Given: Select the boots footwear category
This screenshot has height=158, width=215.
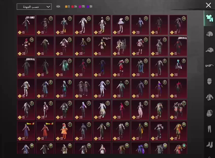Looking at the screenshot, I should coord(209,144).
